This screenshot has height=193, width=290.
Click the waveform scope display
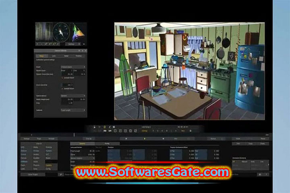44,32
